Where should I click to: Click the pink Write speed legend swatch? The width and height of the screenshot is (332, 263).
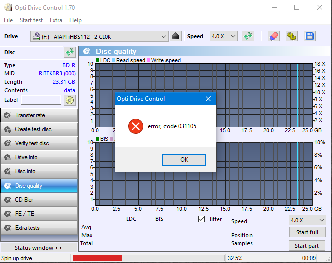(x=148, y=60)
